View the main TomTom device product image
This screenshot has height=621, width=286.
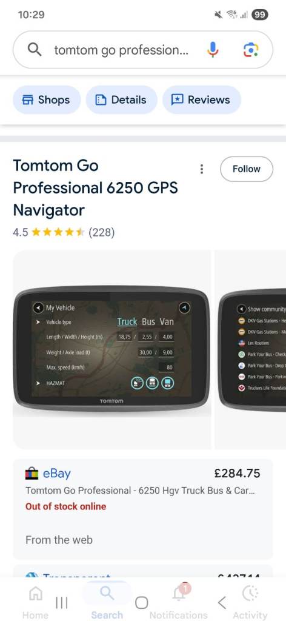tap(112, 350)
